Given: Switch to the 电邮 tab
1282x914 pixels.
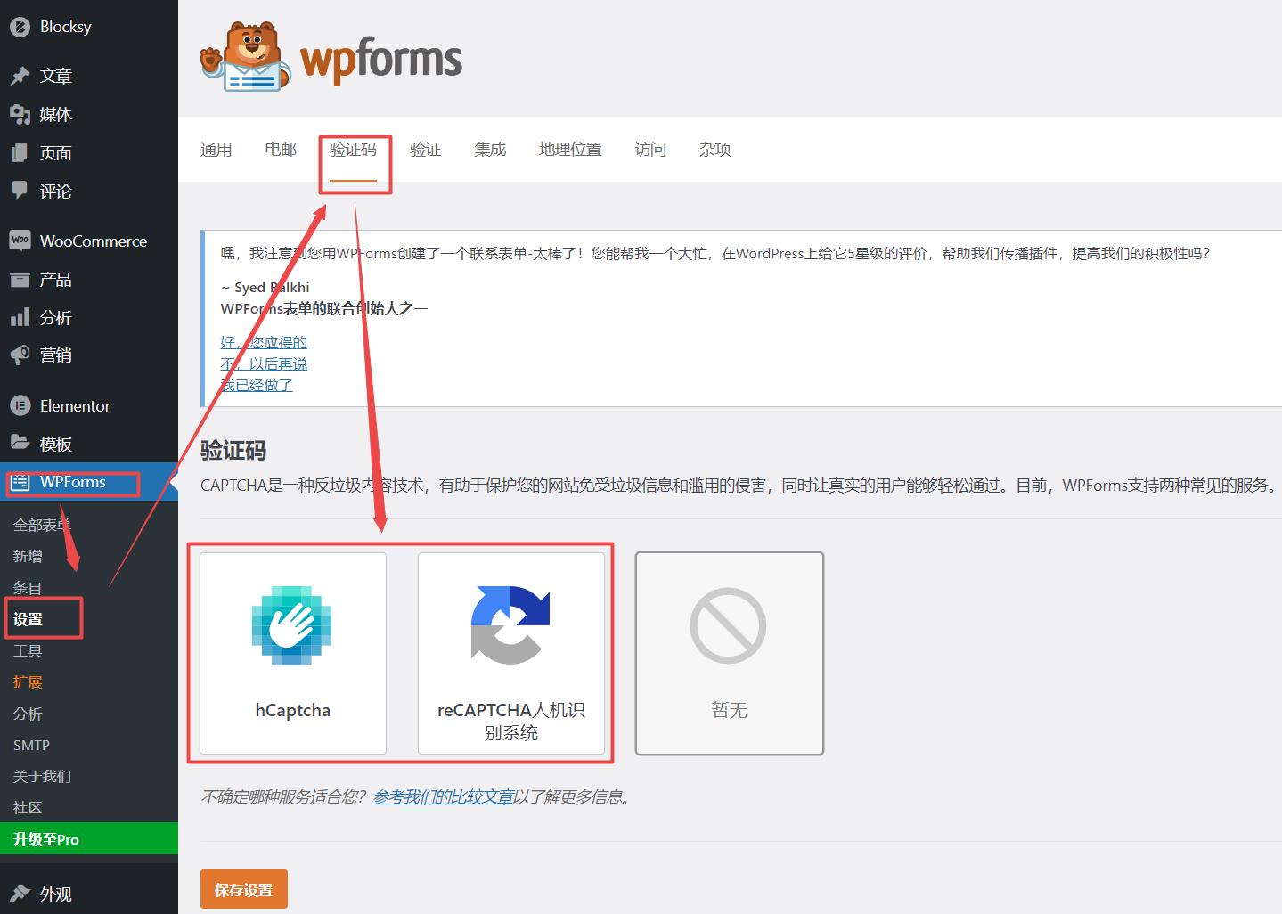Looking at the screenshot, I should [281, 150].
